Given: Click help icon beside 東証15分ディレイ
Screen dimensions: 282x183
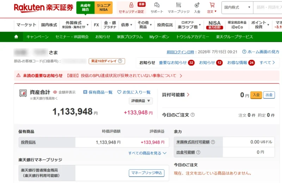Looking at the screenshot, I should (120, 61).
